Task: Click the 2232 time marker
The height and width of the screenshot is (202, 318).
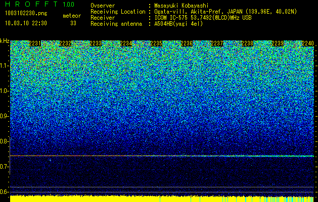Action: [65, 43]
